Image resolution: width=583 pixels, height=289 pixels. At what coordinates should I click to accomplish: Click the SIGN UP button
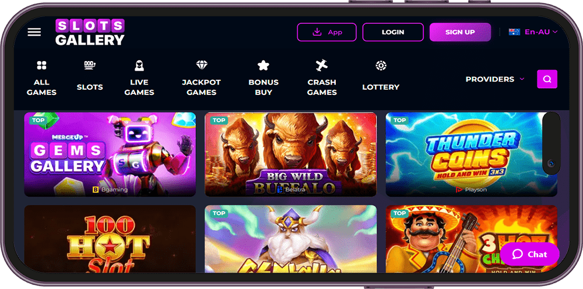pyautogui.click(x=460, y=32)
